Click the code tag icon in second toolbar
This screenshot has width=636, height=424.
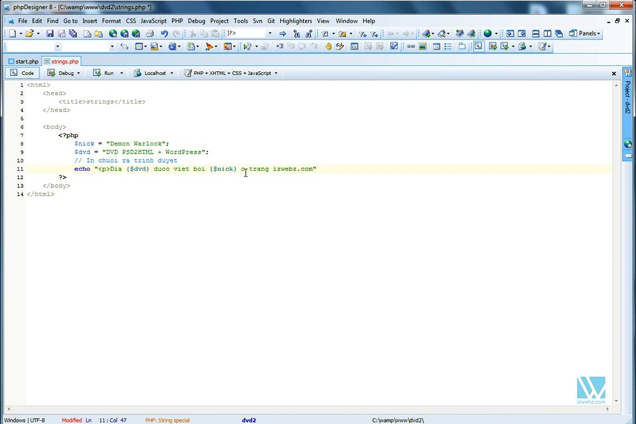[124, 47]
